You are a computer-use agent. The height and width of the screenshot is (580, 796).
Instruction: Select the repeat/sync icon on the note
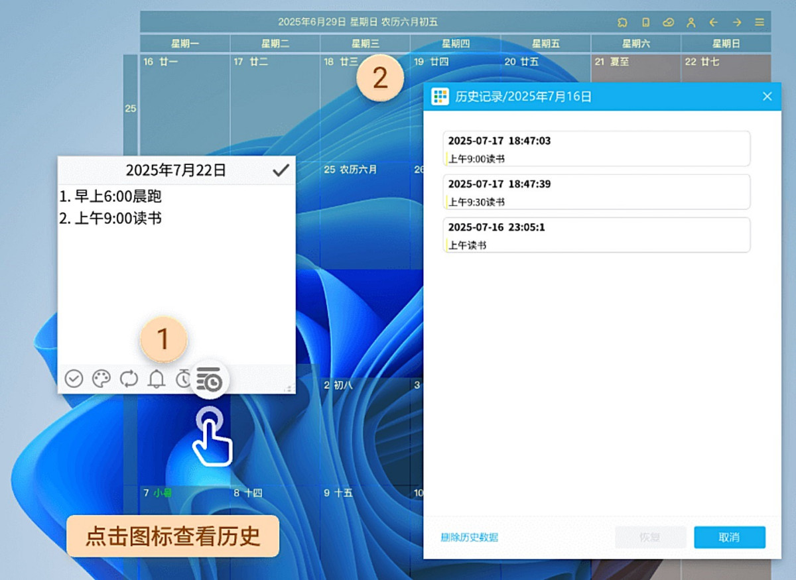tap(129, 378)
